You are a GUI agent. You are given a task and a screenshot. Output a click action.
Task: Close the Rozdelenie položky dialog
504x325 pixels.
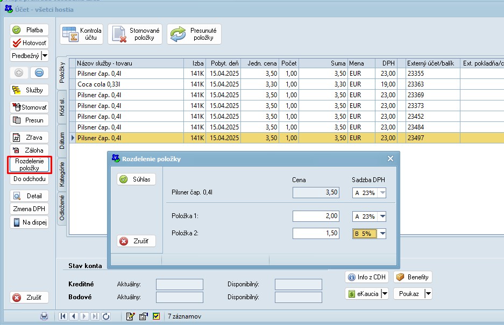(391, 158)
